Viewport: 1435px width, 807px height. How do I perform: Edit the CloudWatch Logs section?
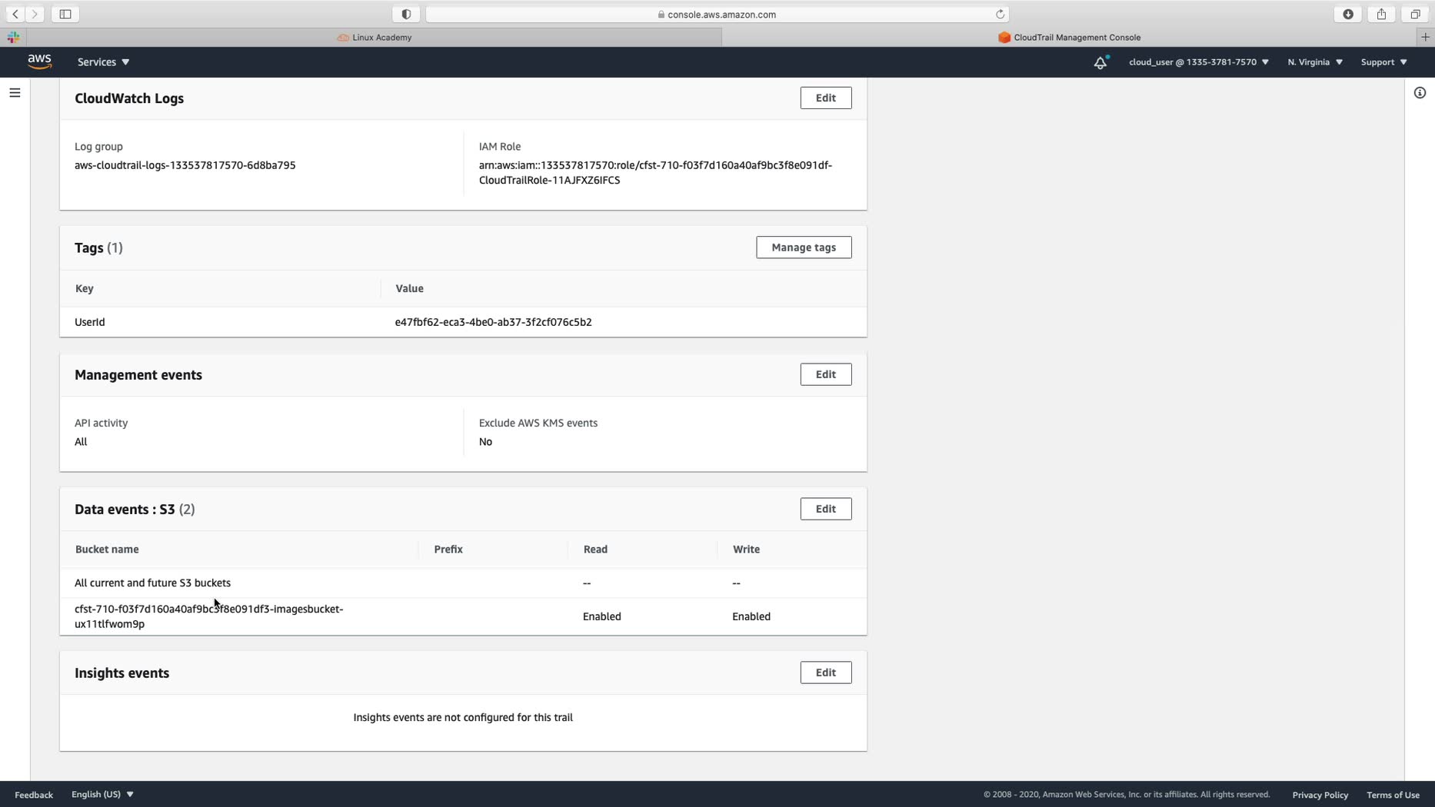pyautogui.click(x=826, y=98)
